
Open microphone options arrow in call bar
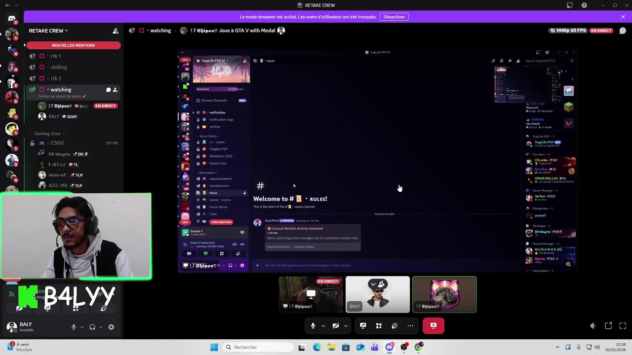click(323, 325)
